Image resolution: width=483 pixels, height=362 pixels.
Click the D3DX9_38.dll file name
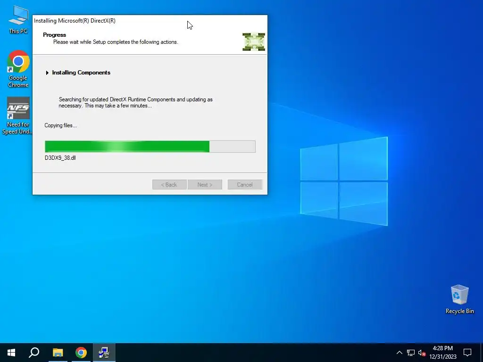pos(60,158)
